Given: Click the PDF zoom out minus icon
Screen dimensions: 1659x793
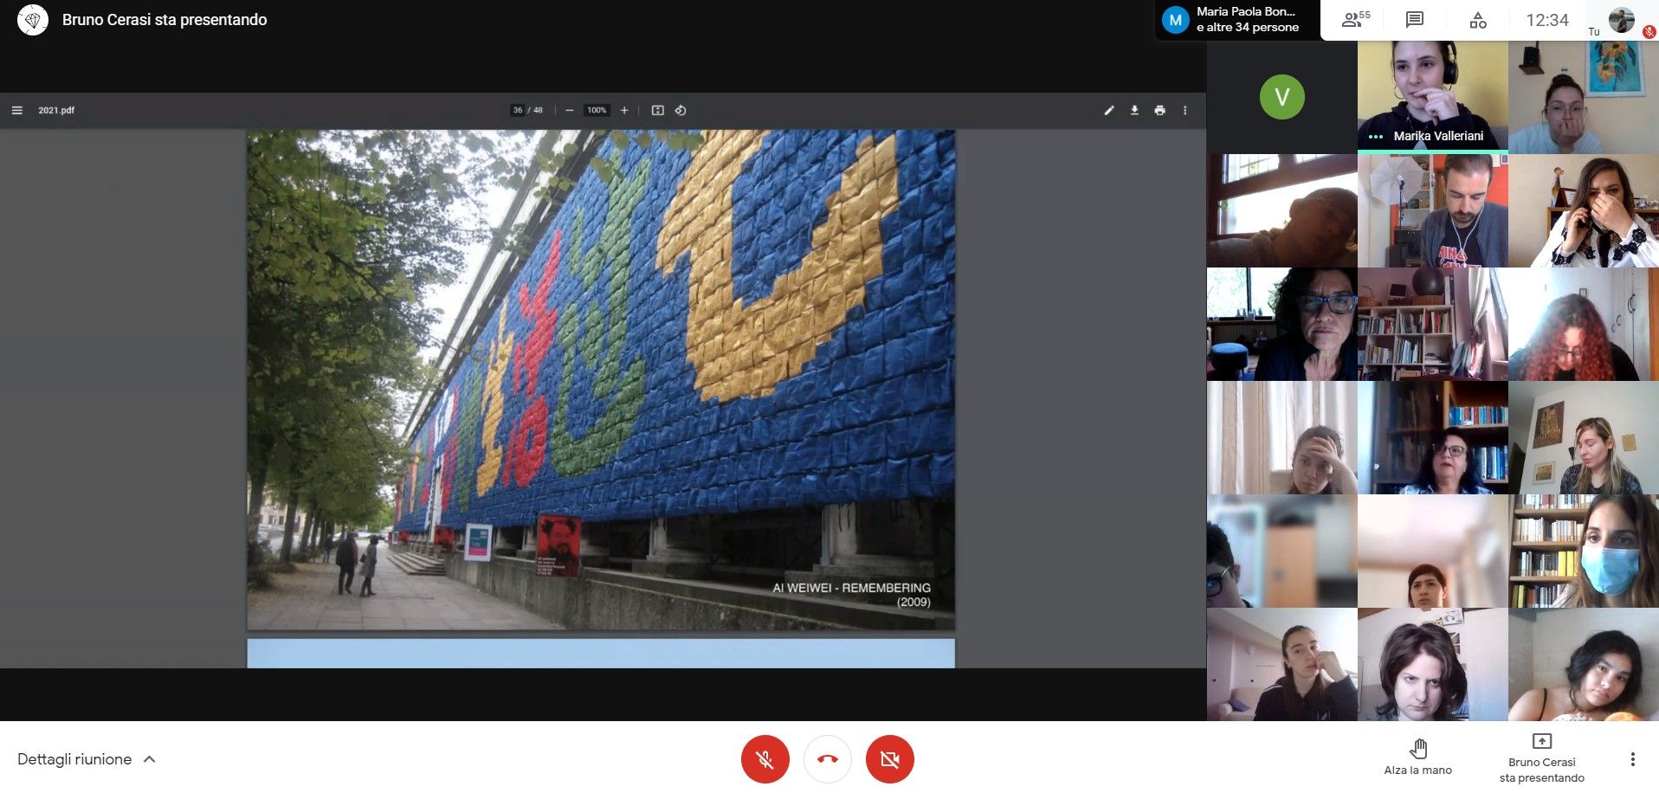Looking at the screenshot, I should tap(569, 111).
